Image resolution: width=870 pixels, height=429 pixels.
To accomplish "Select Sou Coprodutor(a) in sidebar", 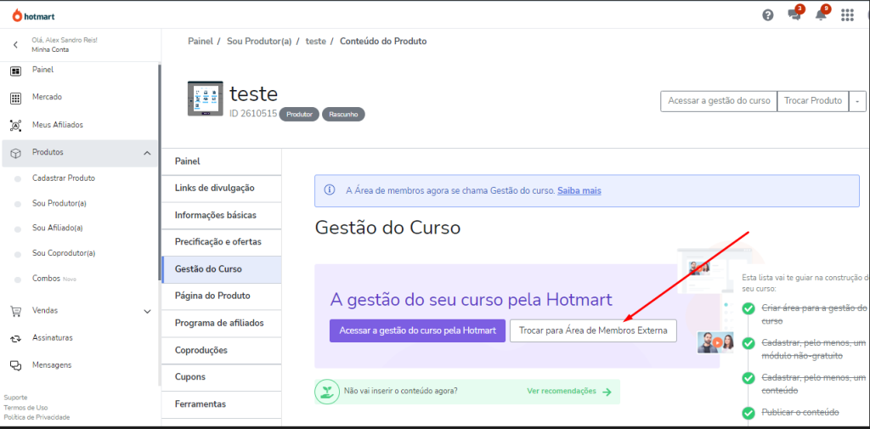I will tap(64, 254).
